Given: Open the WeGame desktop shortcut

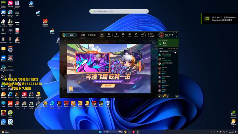Looking at the screenshot, I should [x=101, y=104].
